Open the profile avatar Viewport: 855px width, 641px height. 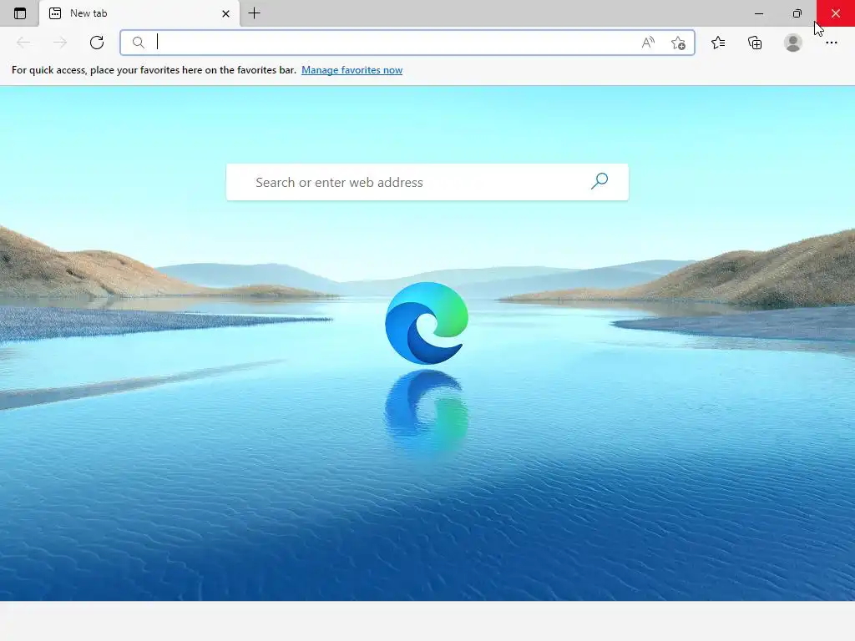click(793, 43)
